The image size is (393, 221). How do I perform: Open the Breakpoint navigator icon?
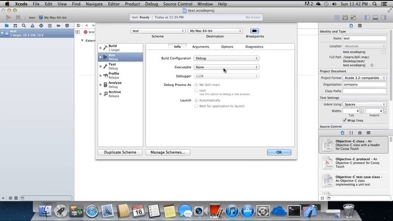coord(58,26)
